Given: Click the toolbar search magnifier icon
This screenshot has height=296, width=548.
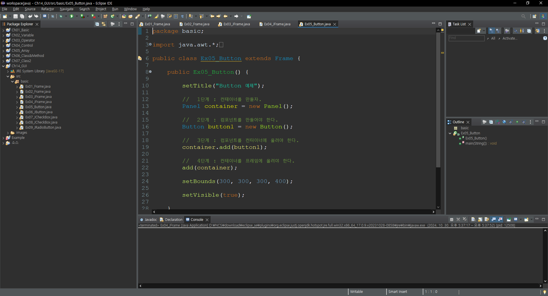Looking at the screenshot, I should pyautogui.click(x=523, y=17).
